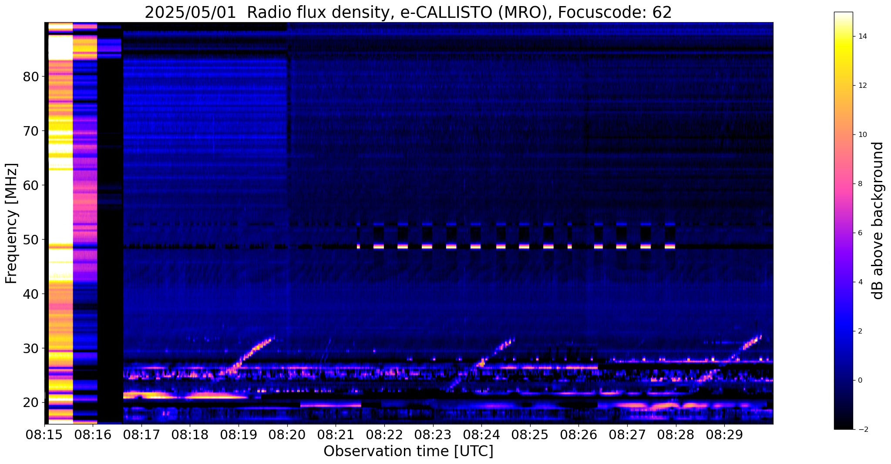Click the 80 MHz frequency tick label
The image size is (891, 464).
click(31, 77)
